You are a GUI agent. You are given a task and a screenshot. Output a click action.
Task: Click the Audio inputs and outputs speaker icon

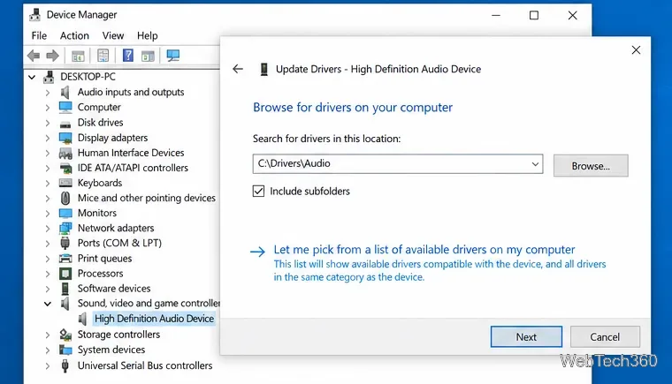[65, 92]
